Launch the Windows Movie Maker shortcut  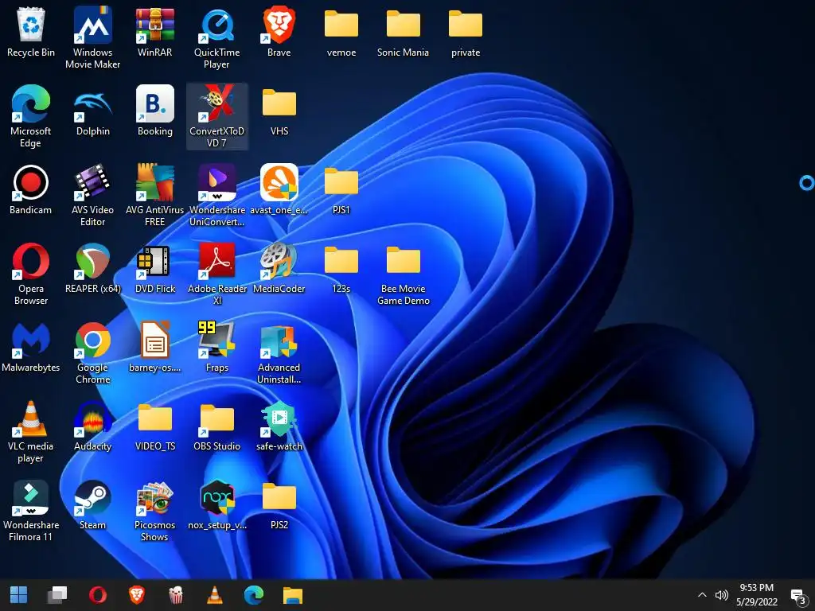[92, 37]
